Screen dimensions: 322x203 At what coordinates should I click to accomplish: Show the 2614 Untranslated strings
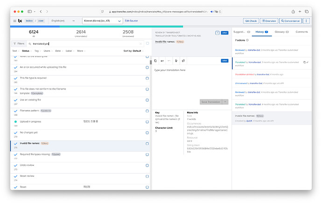coord(81,34)
